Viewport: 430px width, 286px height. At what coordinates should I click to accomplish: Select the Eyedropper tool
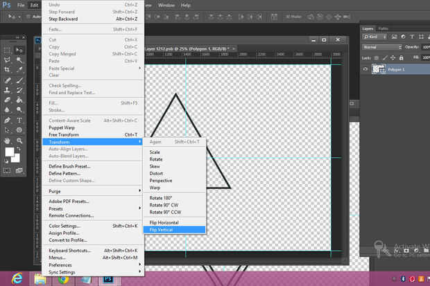point(19,69)
